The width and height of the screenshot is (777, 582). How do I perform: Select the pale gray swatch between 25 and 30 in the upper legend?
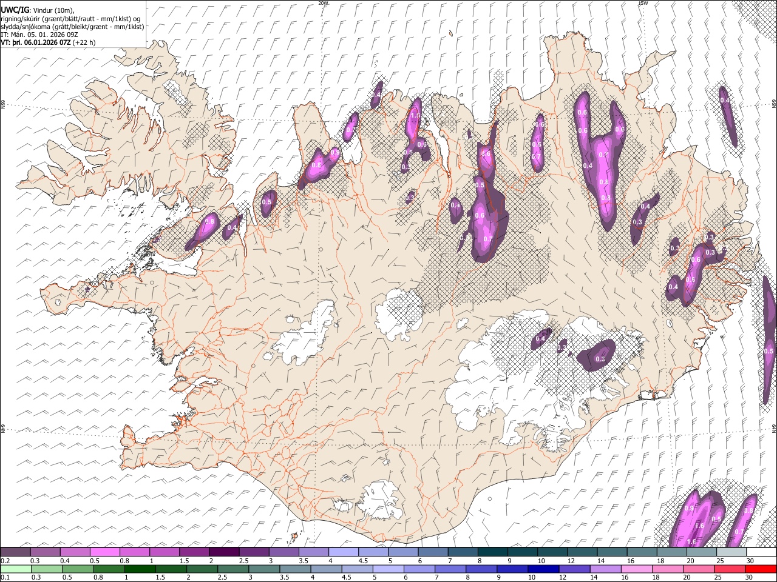point(731,552)
